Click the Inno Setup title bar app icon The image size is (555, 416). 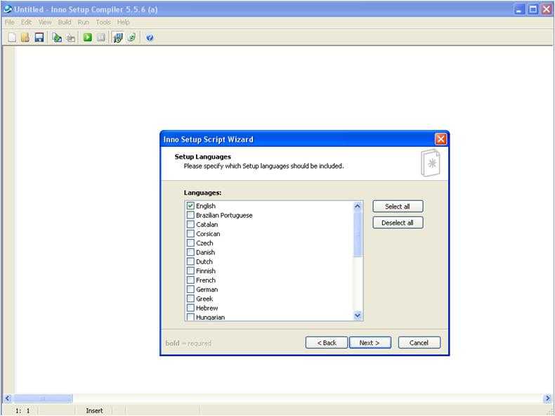point(7,9)
